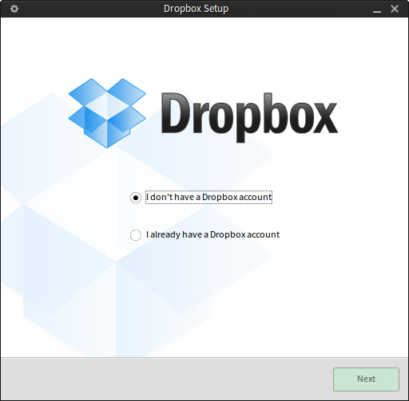Image resolution: width=409 pixels, height=401 pixels.
Task: Minimize the Dropbox Setup window
Action: point(377,10)
